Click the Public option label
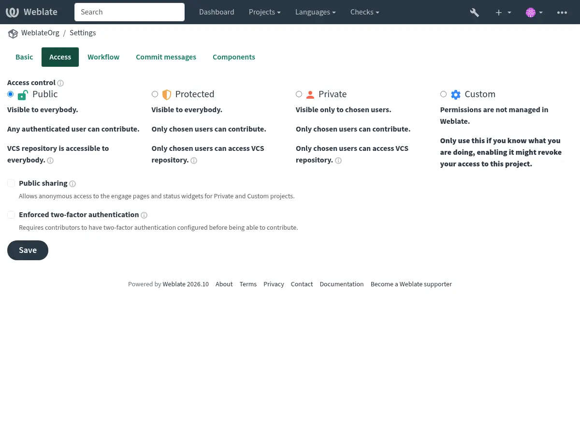 [x=45, y=94]
